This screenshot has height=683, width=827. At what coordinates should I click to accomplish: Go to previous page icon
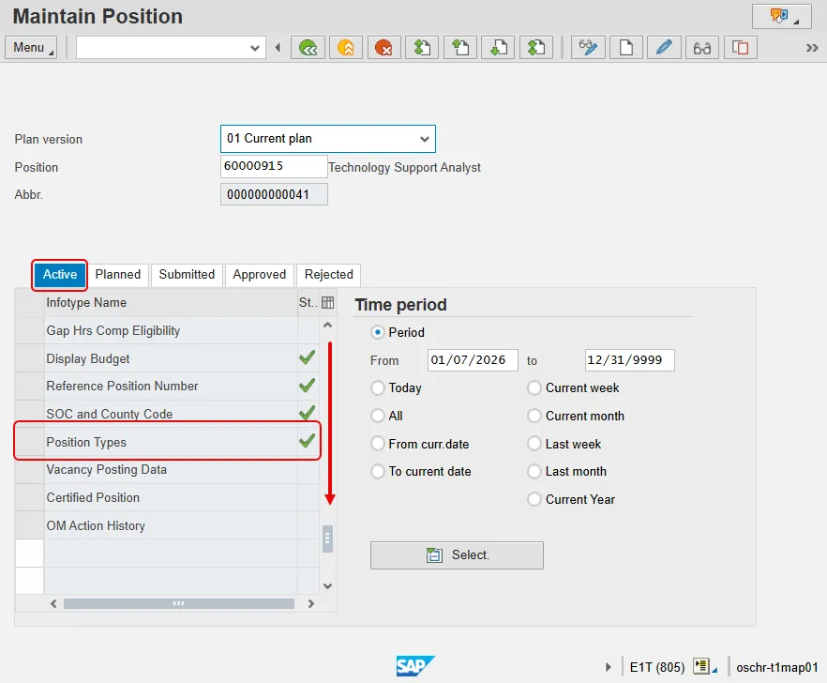click(459, 48)
